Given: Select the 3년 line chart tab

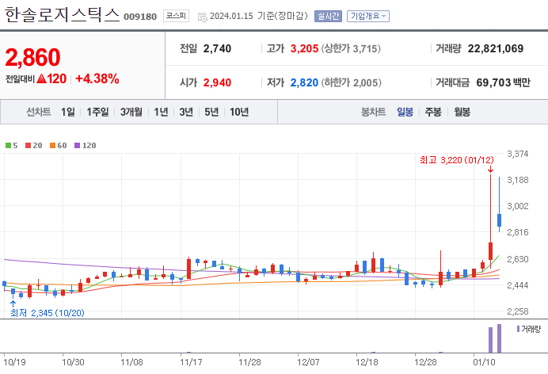Looking at the screenshot, I should point(186,112).
